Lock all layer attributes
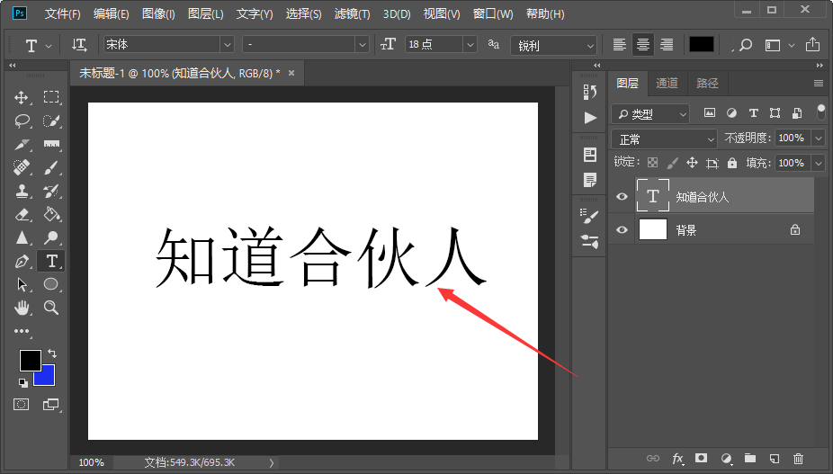Viewport: 833px width, 474px height. click(732, 163)
